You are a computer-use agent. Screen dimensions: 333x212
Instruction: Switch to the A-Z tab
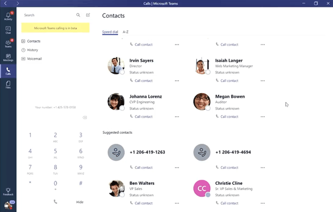point(125,32)
